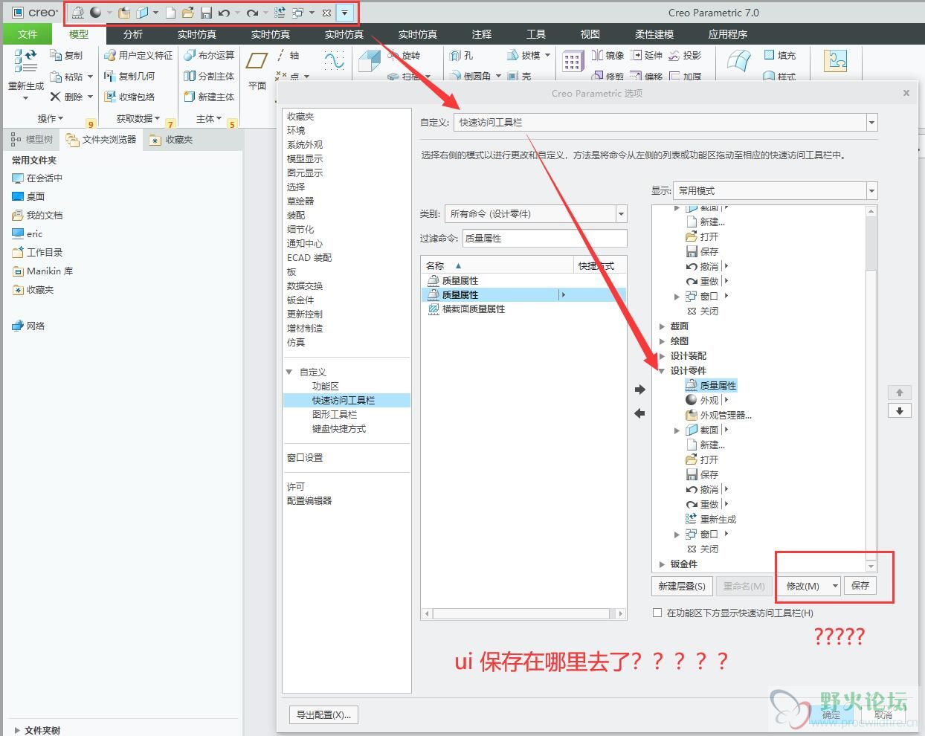Expand the 操作 ribbon group menu
The height and width of the screenshot is (736, 925).
tap(51, 118)
